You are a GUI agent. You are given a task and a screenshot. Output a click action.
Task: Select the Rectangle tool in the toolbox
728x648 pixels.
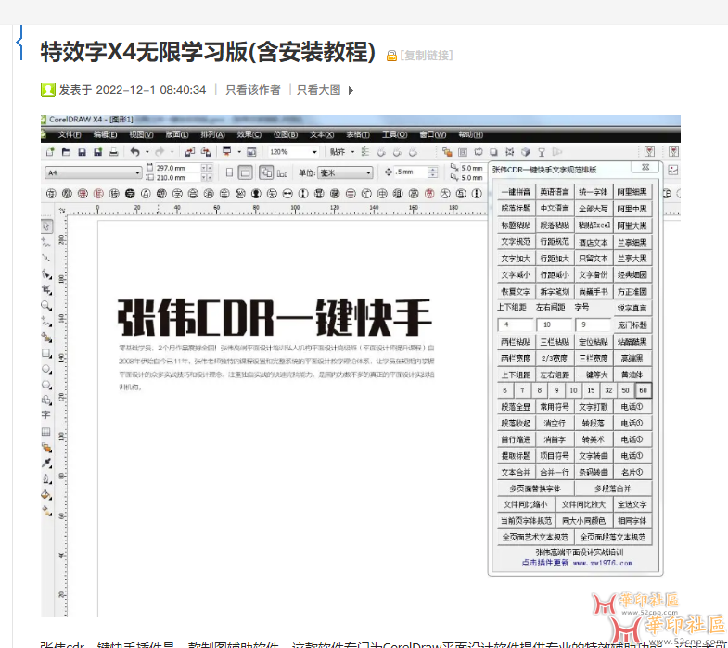pyautogui.click(x=46, y=353)
